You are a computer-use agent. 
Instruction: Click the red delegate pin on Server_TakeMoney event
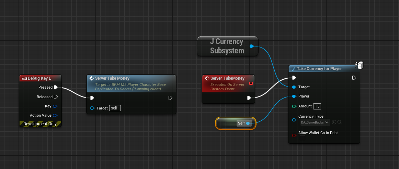(251, 83)
